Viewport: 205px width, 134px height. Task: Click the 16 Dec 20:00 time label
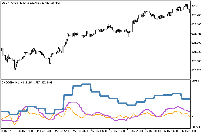(136, 131)
